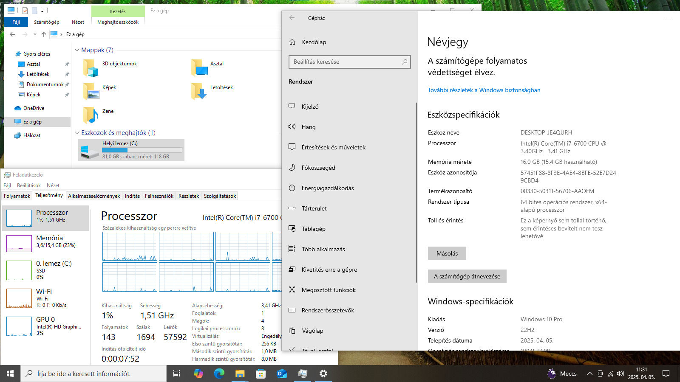The image size is (680, 382).
Task: Open További részletek a Windows biztonságban link
Action: pos(484,90)
